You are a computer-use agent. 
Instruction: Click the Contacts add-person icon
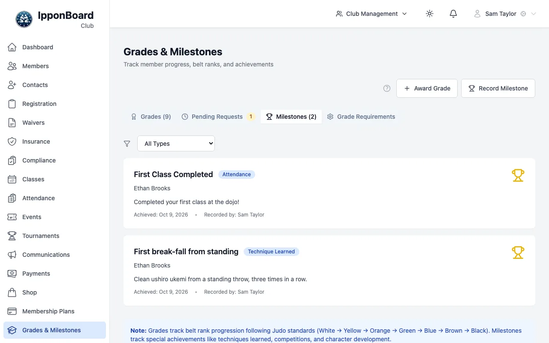(x=12, y=85)
